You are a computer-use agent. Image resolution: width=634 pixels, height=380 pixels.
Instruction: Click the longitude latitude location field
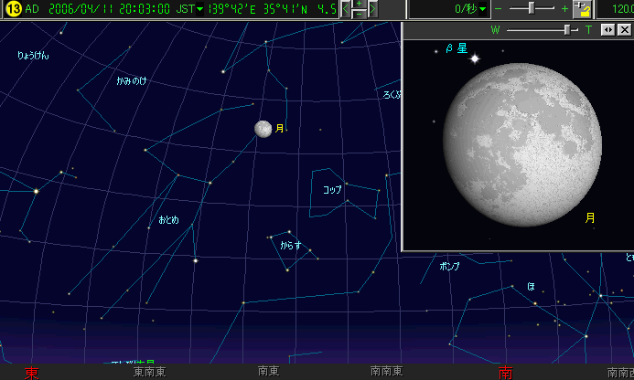tap(273, 9)
